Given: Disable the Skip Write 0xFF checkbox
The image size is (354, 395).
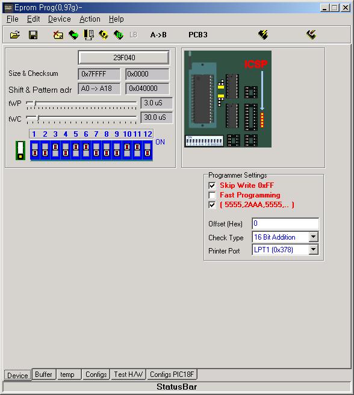Looking at the screenshot, I should click(212, 185).
